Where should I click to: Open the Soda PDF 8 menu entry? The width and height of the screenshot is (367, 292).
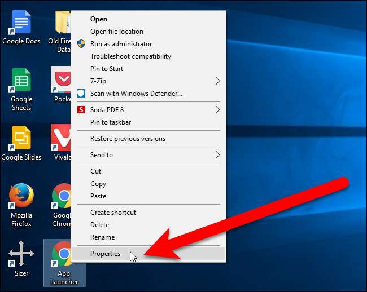click(148, 109)
